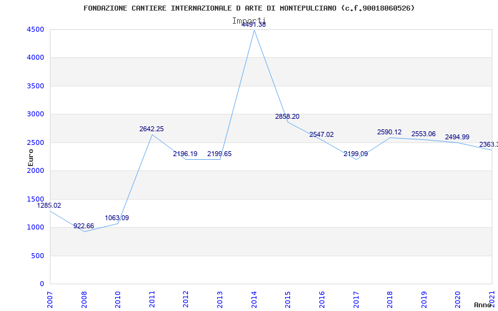
Task: Click the 1063.09 data value label
Action: point(117,218)
